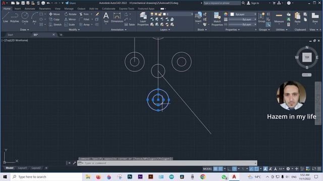Click the Scale tool
Image resolution: width=323 pixels, height=181 pixels.
pos(70,25)
